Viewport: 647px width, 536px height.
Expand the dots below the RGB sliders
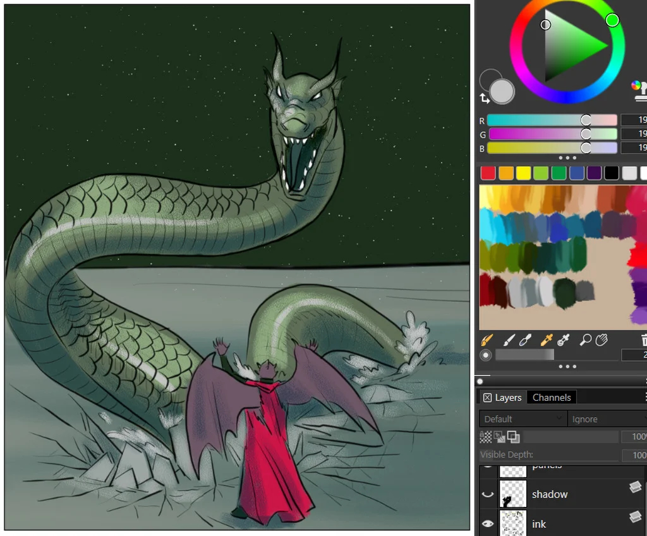click(567, 158)
